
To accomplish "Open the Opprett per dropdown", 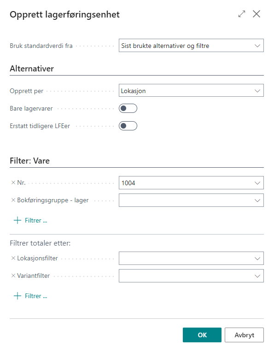I will tap(191, 90).
